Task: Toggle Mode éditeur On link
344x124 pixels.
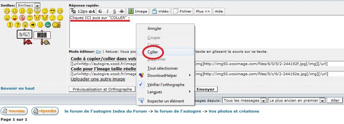Action: point(98,52)
